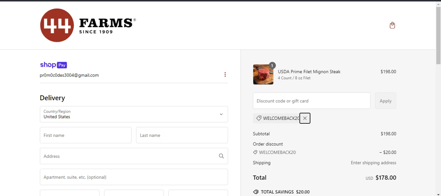The width and height of the screenshot is (441, 196).
Task: Click the total savings tag icon
Action: pos(256,192)
